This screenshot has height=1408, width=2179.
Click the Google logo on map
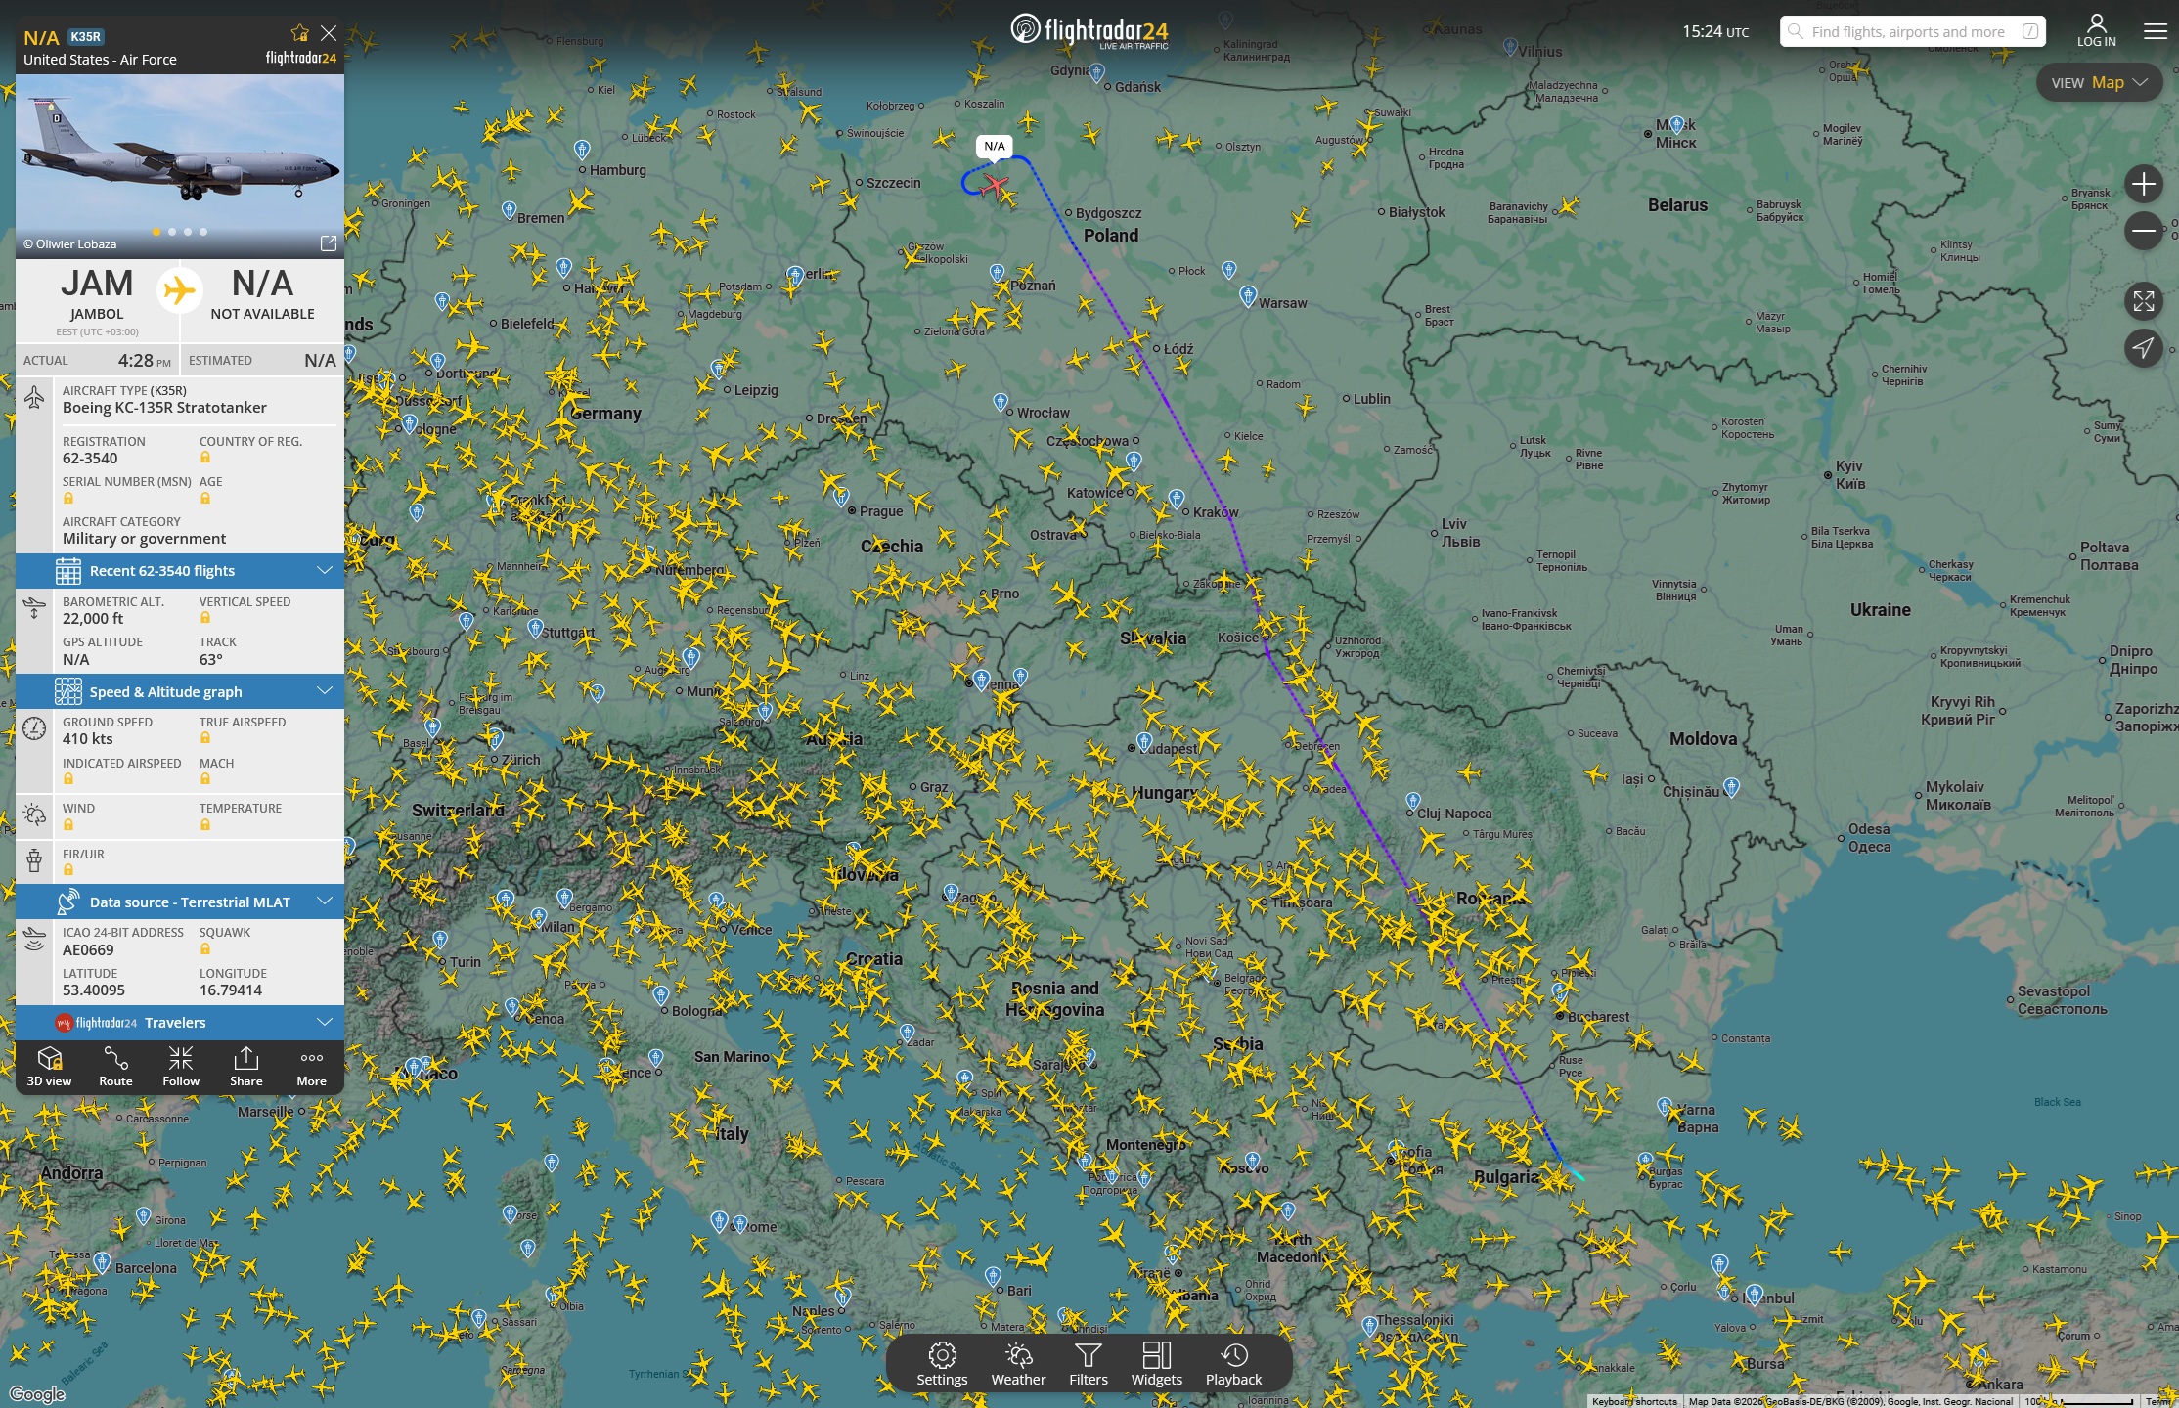pyautogui.click(x=37, y=1394)
